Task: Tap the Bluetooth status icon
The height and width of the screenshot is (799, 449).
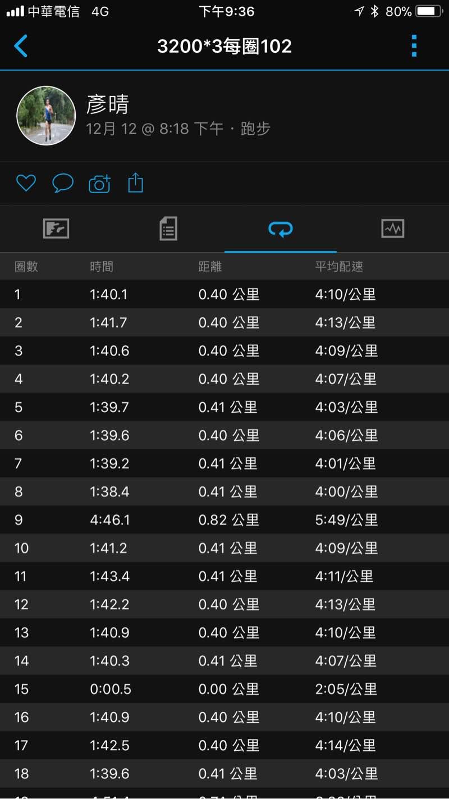Action: (x=375, y=11)
